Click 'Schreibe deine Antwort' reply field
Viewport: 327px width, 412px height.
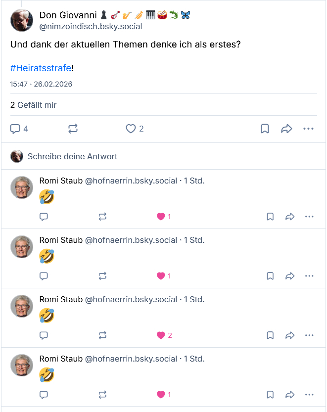click(72, 156)
